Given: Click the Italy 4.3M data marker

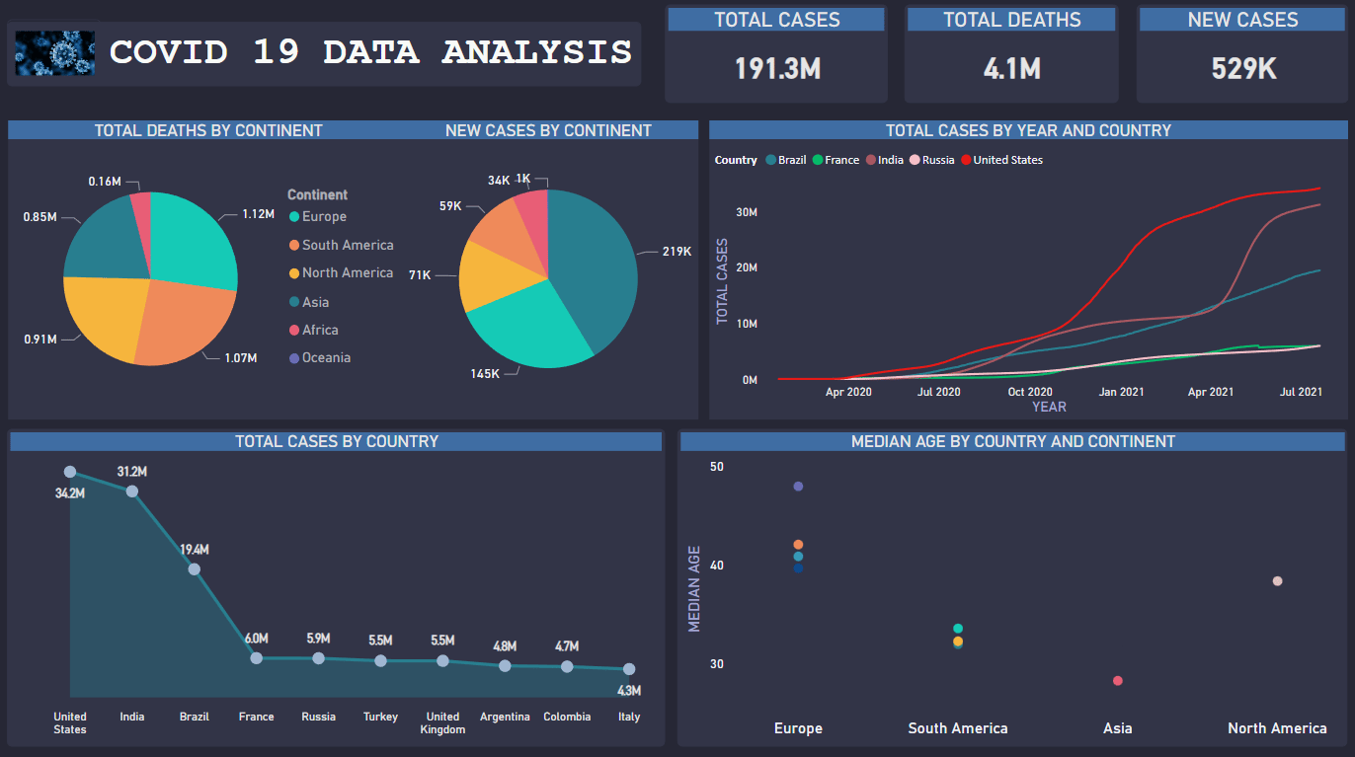Looking at the screenshot, I should tap(629, 669).
